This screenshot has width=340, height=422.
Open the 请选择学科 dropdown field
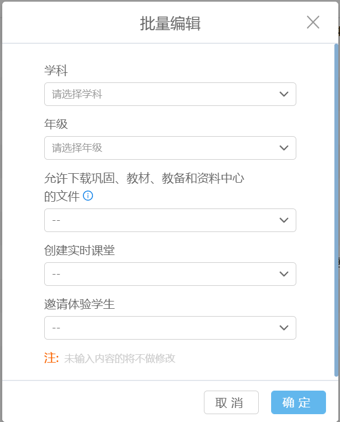coord(170,94)
